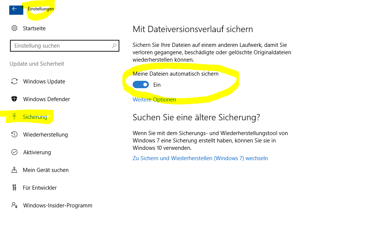Viewport: 378px width, 238px height.
Task: Click the magnifier icon in search box
Action: 114,46
